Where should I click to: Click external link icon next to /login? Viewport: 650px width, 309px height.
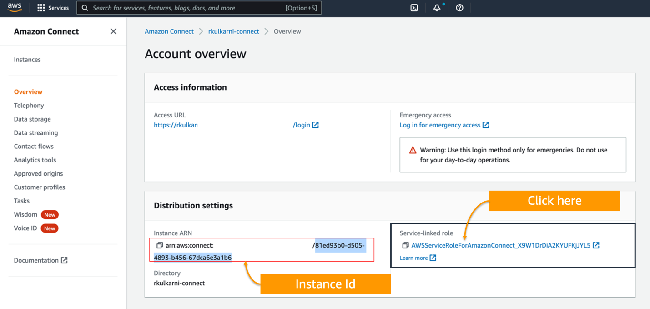pyautogui.click(x=315, y=125)
